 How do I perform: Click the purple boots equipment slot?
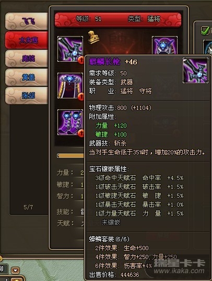point(70,122)
